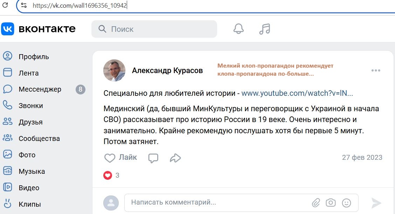The image size is (395, 214).
Task: Open the YouTube link in post
Action: [x=297, y=93]
